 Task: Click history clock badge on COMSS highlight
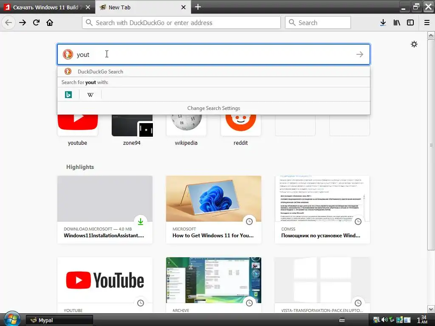(x=358, y=222)
